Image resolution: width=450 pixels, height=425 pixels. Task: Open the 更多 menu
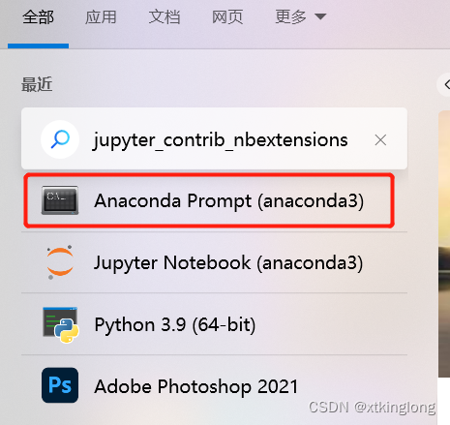[301, 17]
